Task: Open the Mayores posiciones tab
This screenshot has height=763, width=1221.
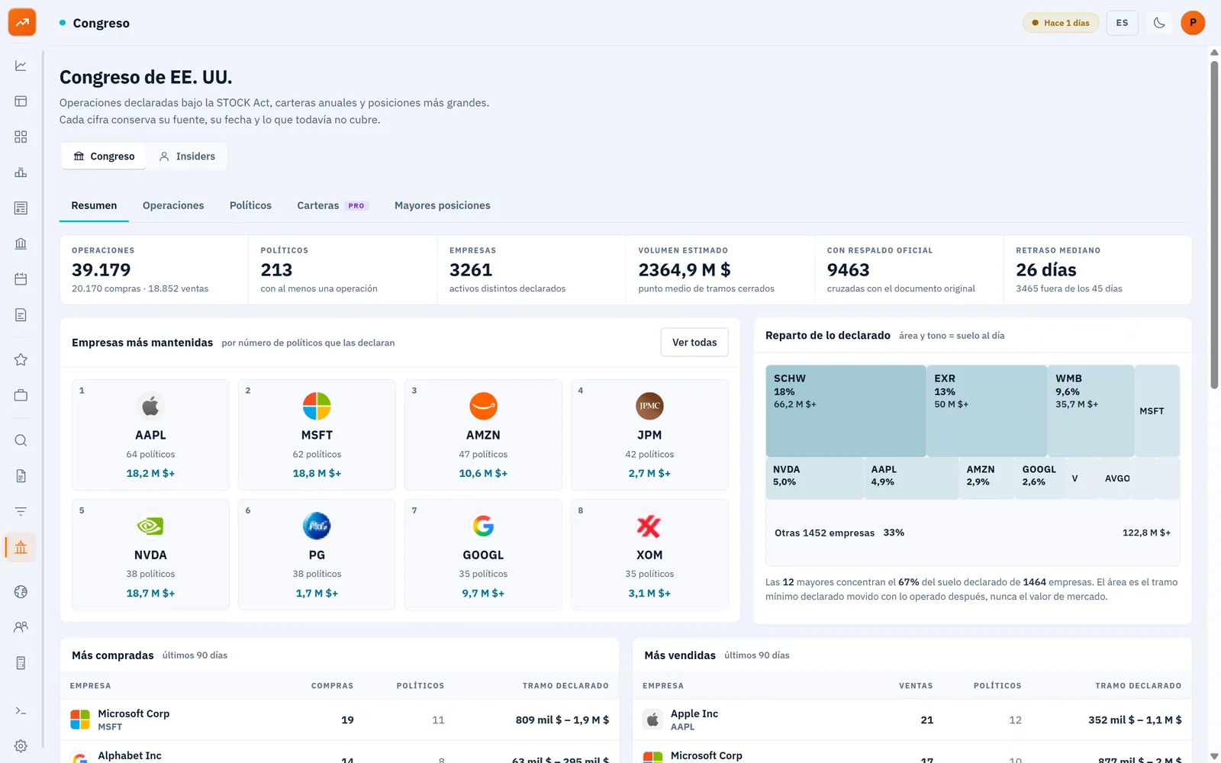Action: (x=443, y=205)
